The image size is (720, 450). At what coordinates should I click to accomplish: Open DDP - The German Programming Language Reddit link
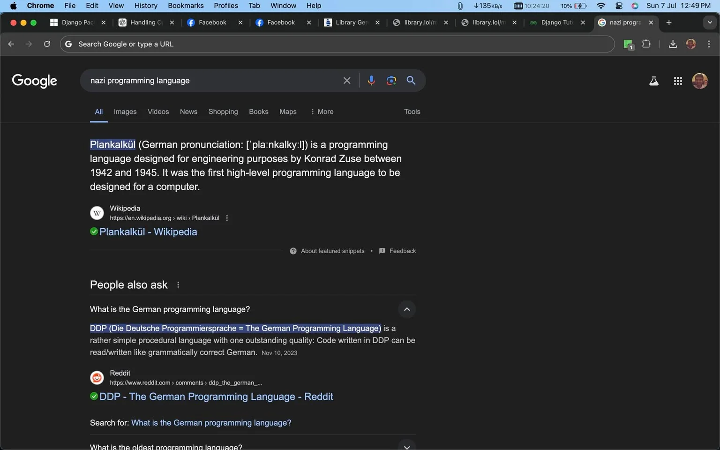tap(216, 397)
